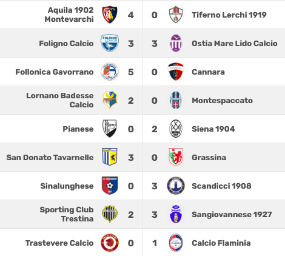Image resolution: width=285 pixels, height=256 pixels.
Task: Open the Foligno Calcio team logo
Action: (x=110, y=43)
